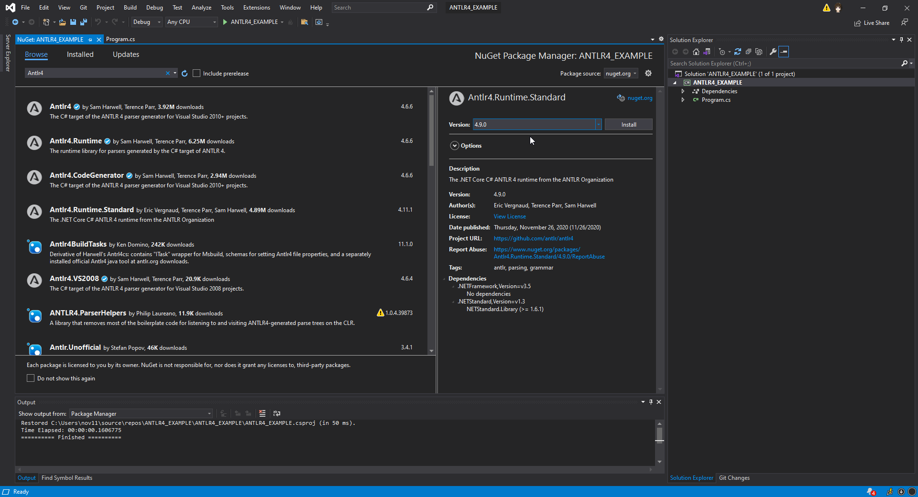Check Do not show this again
Image resolution: width=918 pixels, height=497 pixels.
point(31,378)
